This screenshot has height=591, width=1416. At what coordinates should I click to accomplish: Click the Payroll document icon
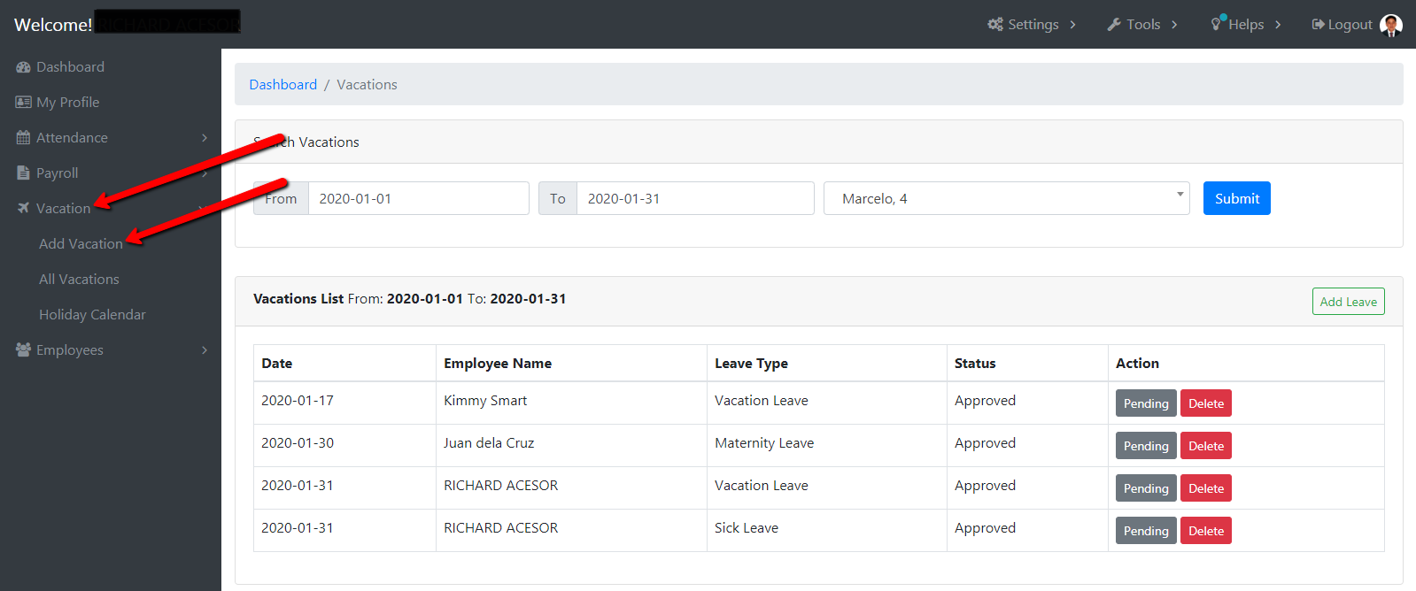point(23,173)
